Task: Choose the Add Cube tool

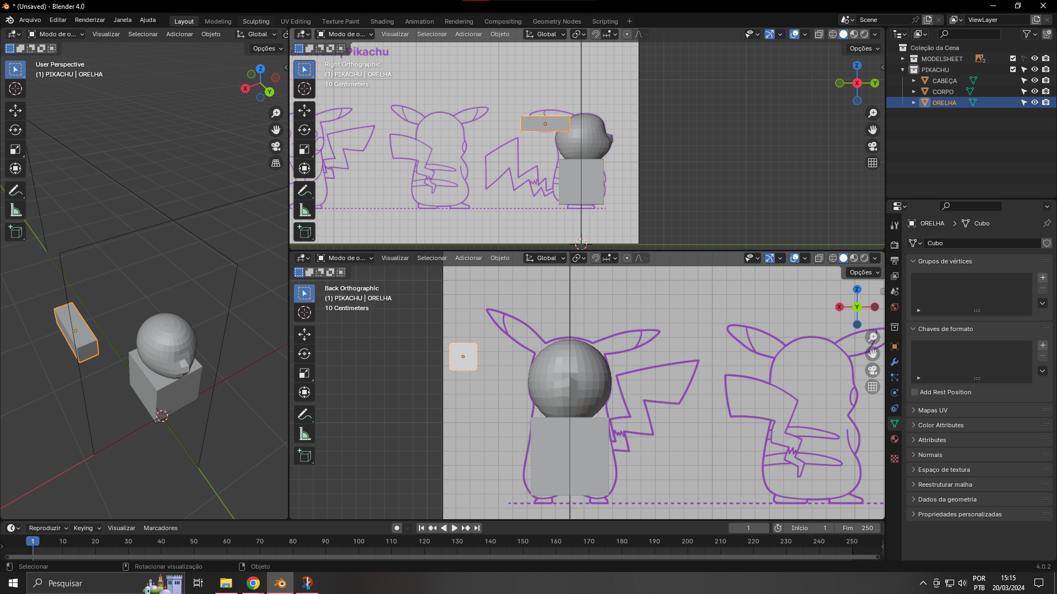Action: point(15,232)
